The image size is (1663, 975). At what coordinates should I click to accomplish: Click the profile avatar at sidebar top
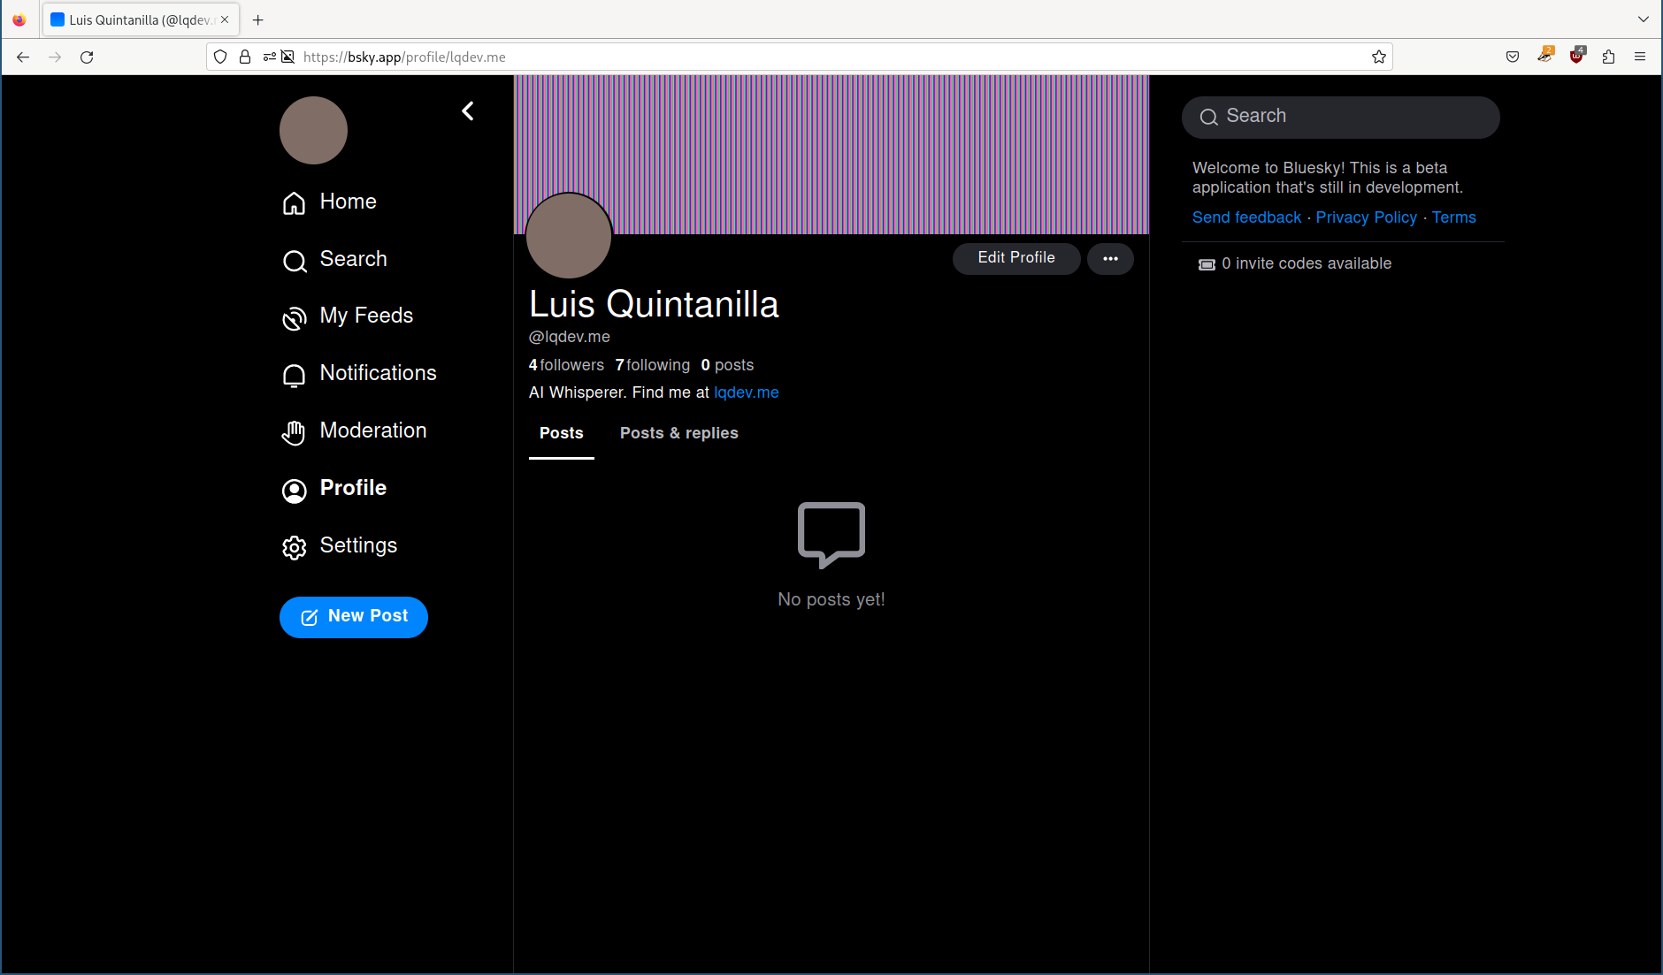[x=313, y=130]
